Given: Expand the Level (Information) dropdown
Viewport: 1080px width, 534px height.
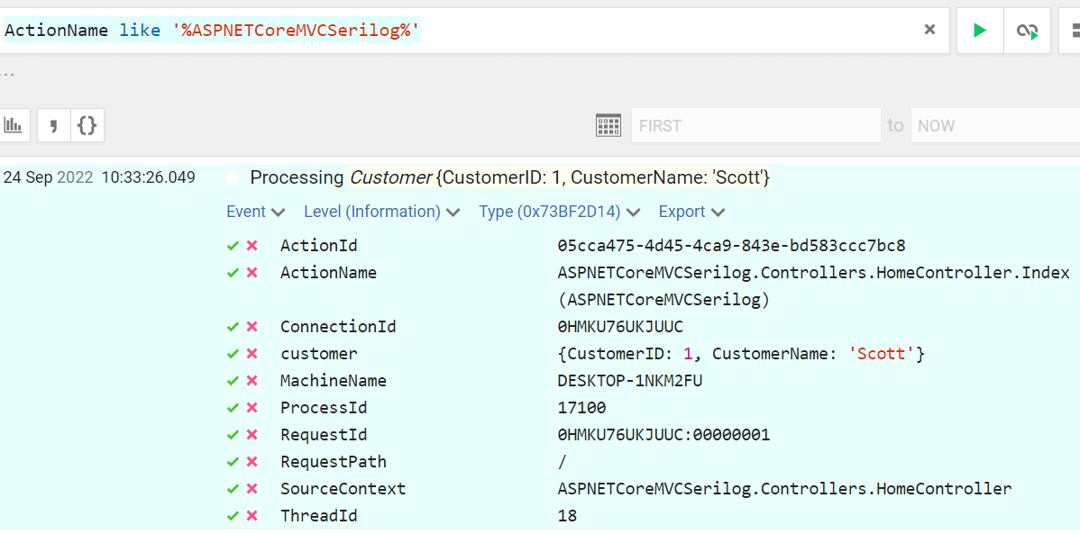Looking at the screenshot, I should [x=381, y=212].
